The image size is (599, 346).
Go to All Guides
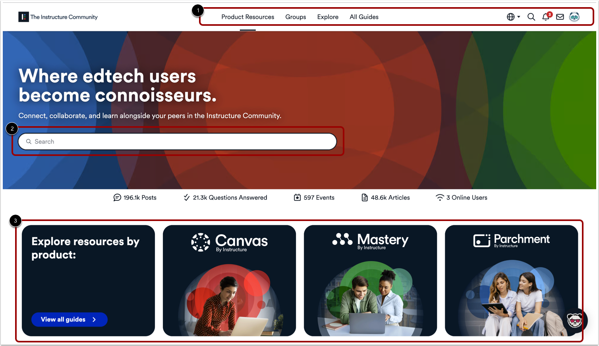click(364, 17)
